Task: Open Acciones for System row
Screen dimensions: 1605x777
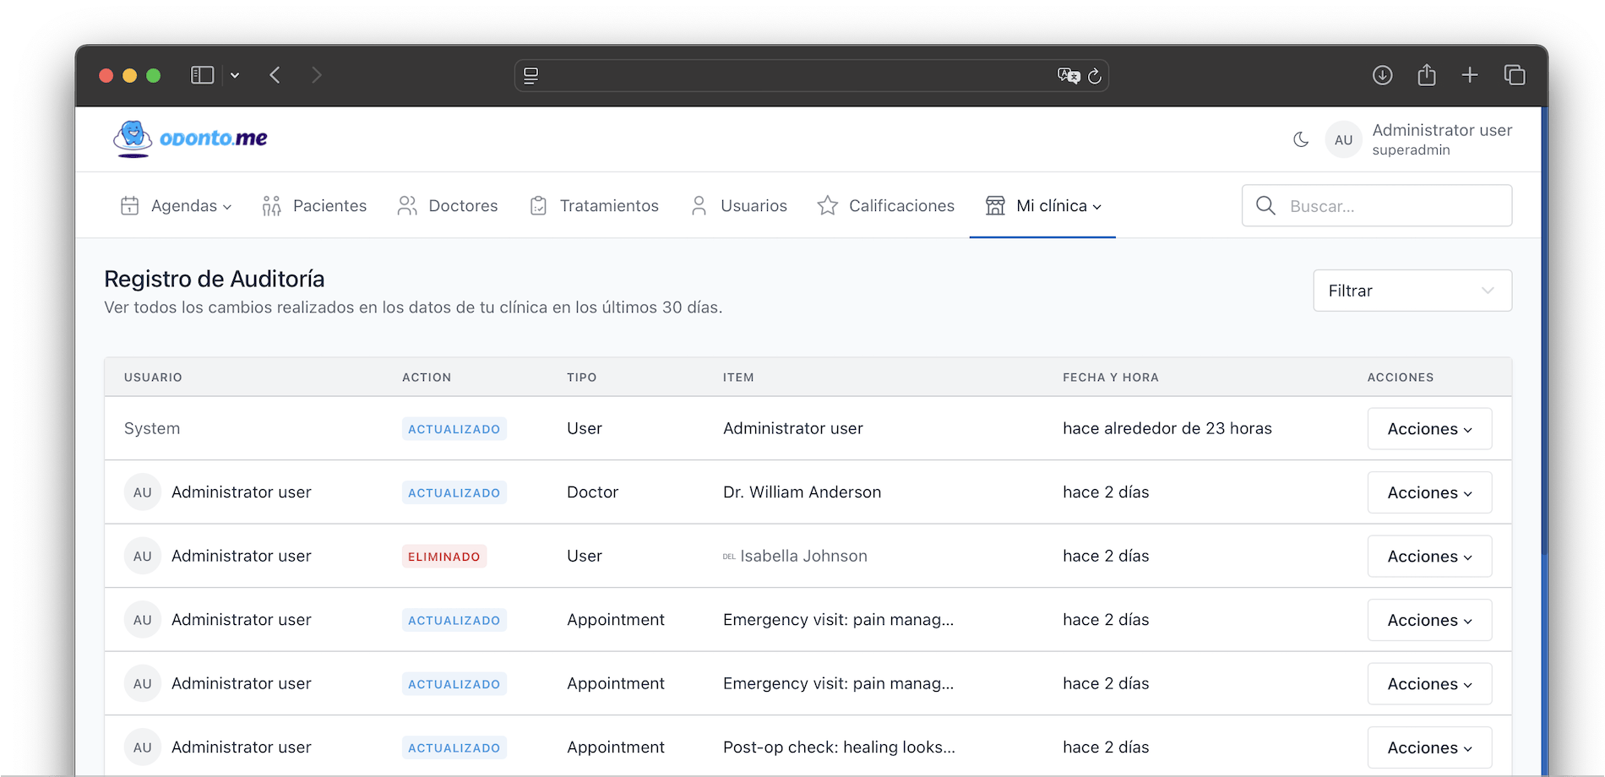Action: coord(1429,429)
